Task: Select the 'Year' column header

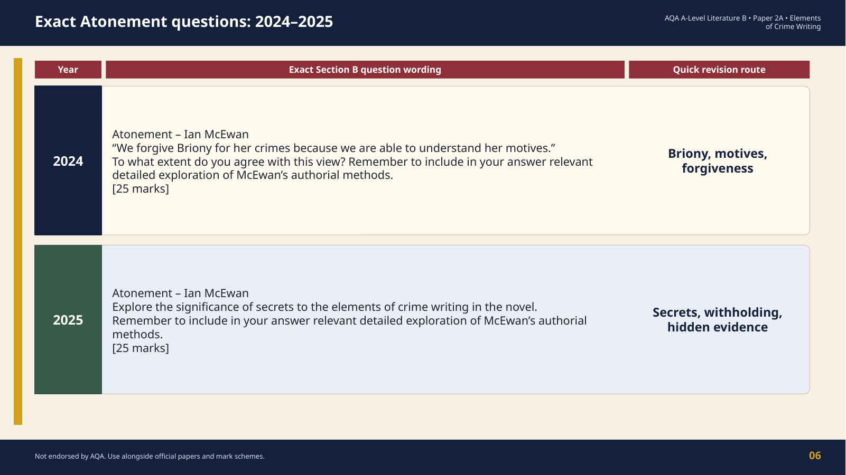Action: (68, 70)
